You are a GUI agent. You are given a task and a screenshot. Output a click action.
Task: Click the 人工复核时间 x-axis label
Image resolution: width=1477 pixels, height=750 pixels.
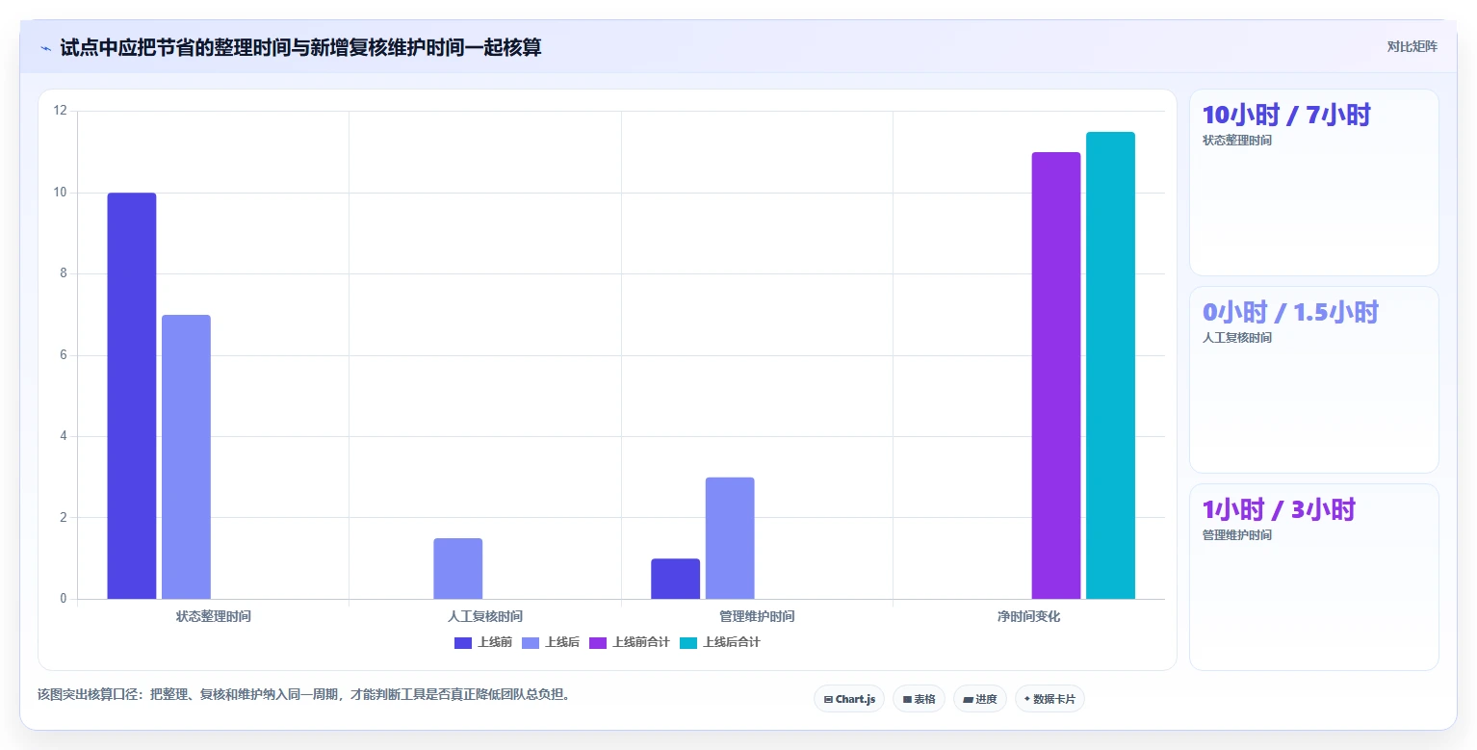485,616
